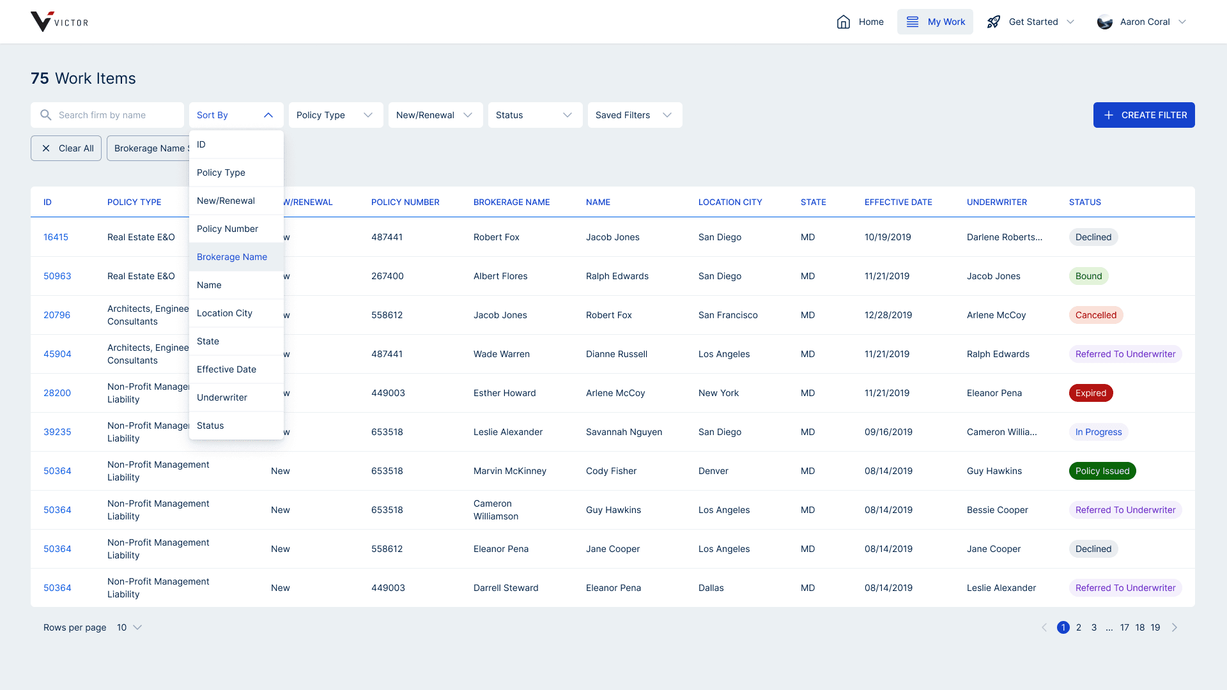Choose Location City sort option
This screenshot has width=1227, height=690.
(x=224, y=313)
